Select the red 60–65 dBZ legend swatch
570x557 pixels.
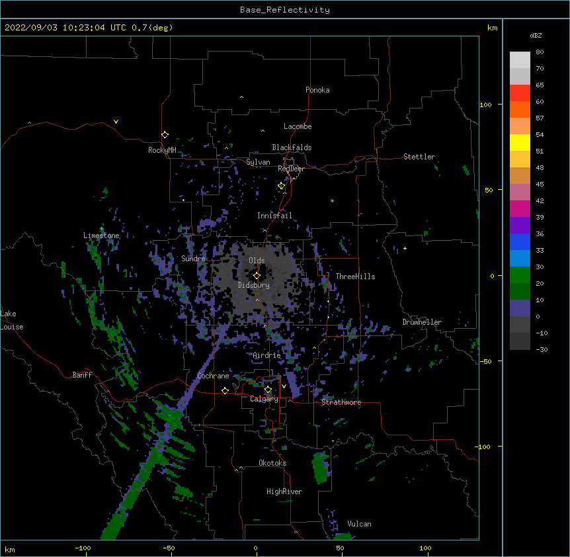(520, 93)
